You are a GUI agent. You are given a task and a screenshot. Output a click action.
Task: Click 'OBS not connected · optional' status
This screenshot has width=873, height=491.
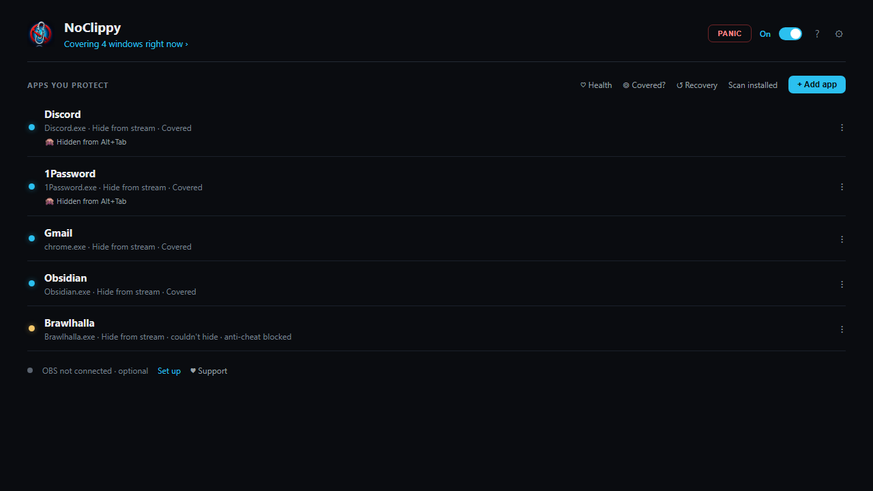coord(95,371)
